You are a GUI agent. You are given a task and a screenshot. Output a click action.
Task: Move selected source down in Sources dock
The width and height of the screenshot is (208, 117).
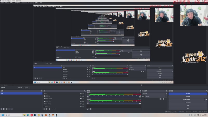[55, 109]
